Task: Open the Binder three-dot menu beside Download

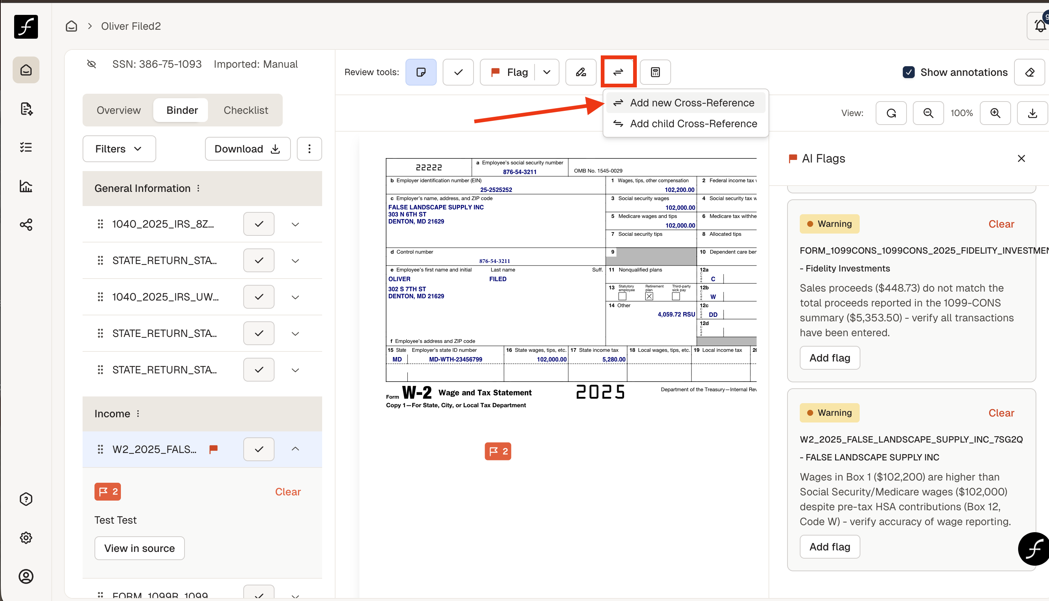Action: coord(309,149)
